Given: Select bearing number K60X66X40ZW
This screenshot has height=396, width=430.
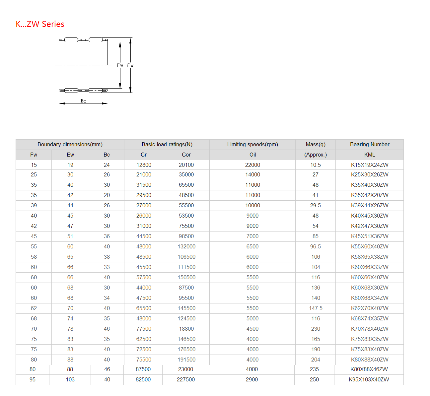Looking at the screenshot, I should [x=370, y=277].
